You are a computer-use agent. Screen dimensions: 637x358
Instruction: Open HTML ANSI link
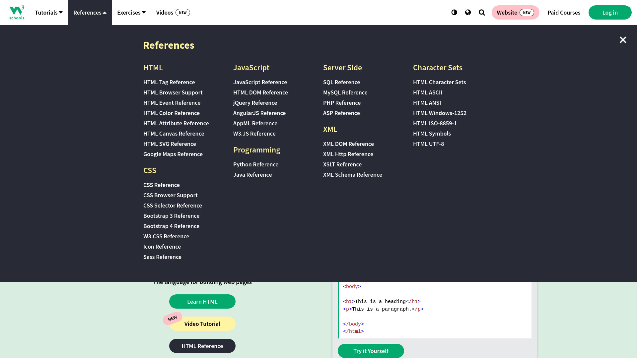coord(427,103)
